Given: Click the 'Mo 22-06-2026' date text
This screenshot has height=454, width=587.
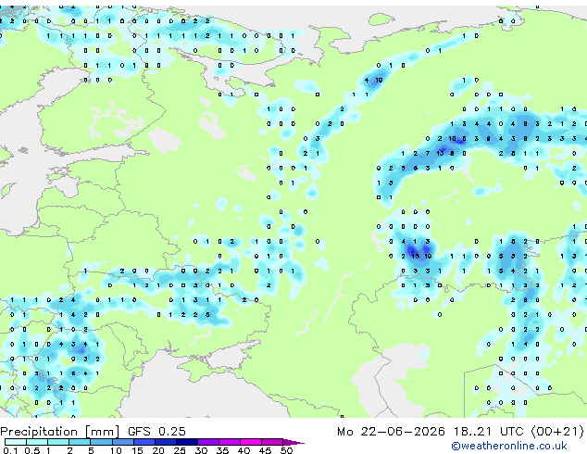Looking at the screenshot, I should (391, 432).
